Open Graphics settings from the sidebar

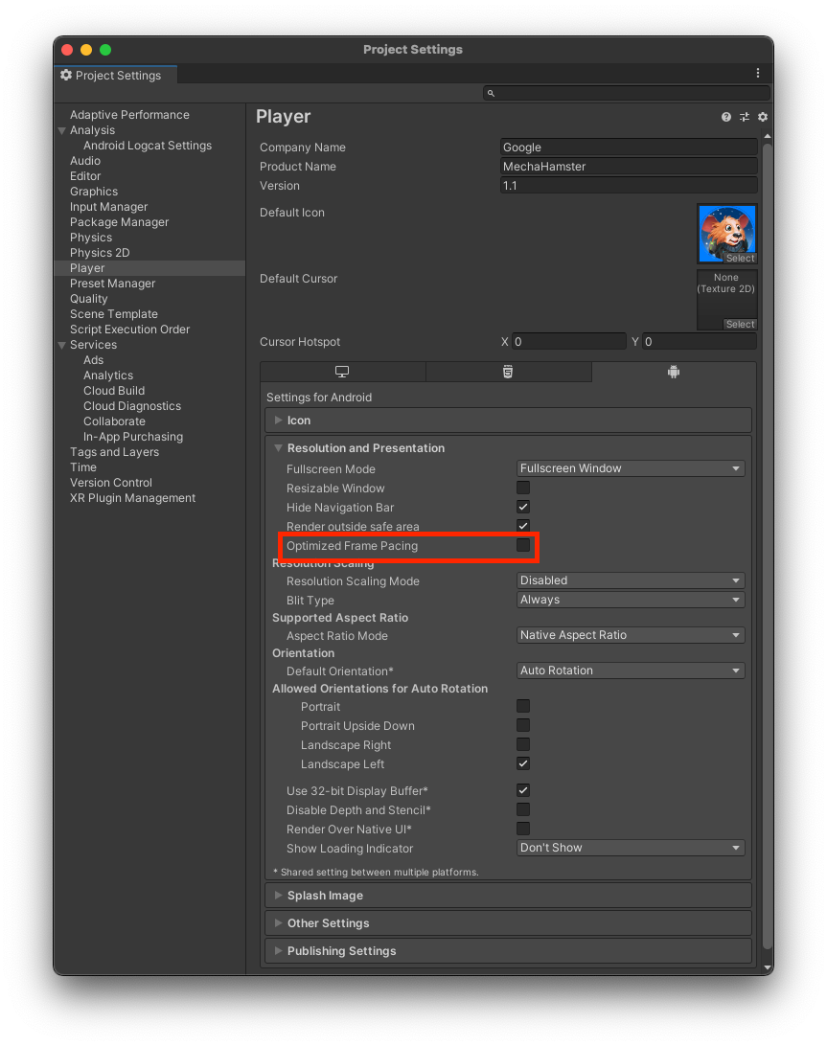[x=93, y=191]
